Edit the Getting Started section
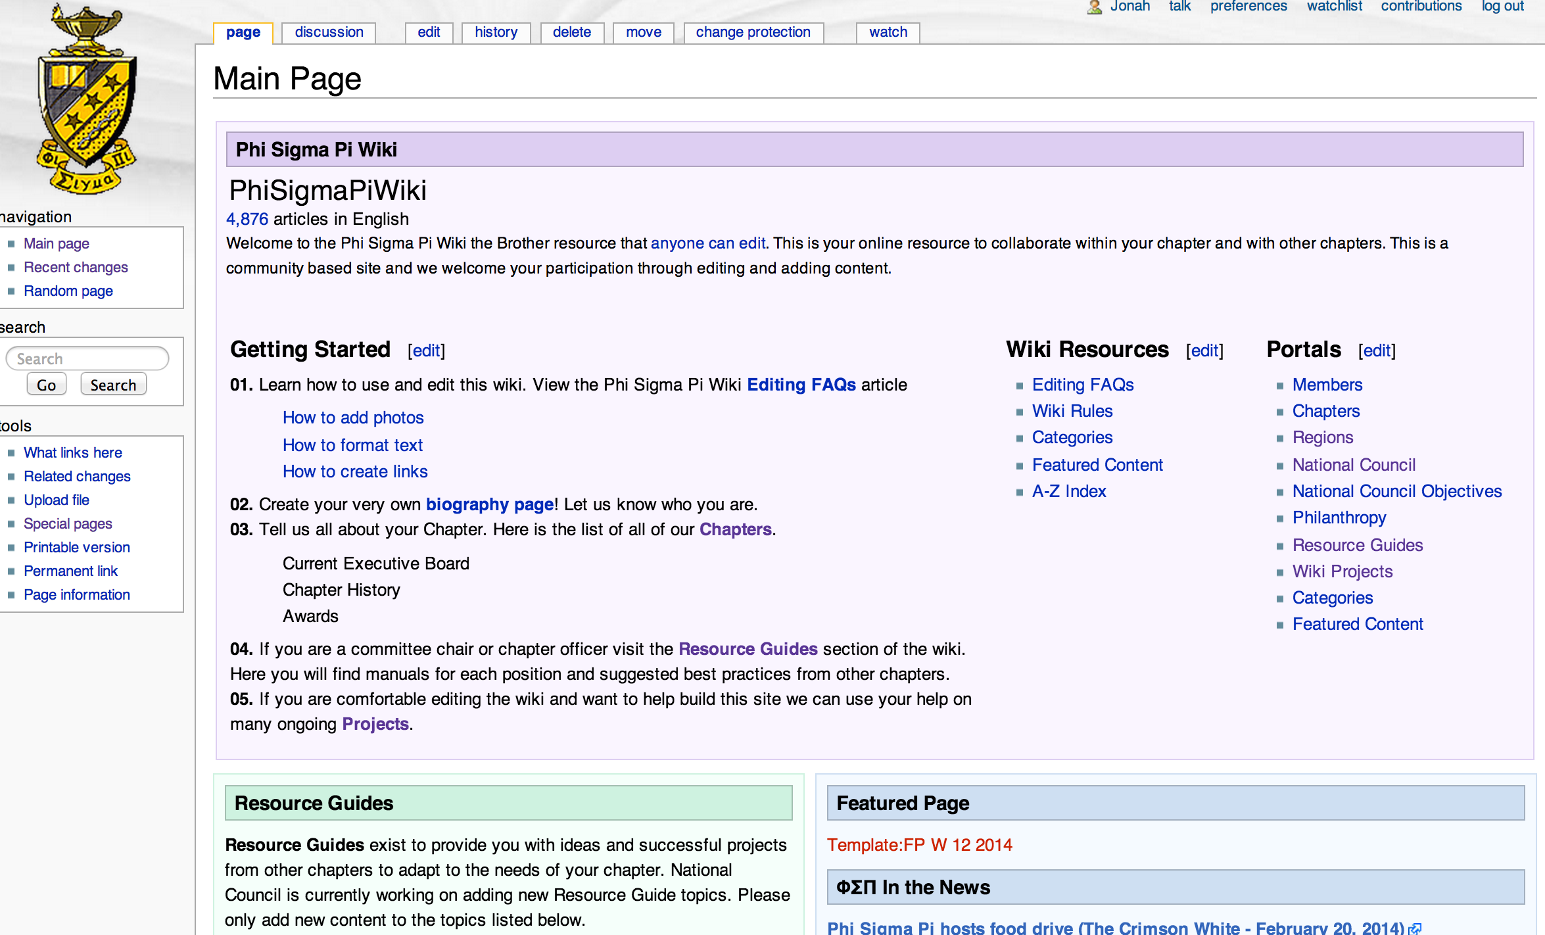Viewport: 1545px width, 935px height. coord(426,350)
